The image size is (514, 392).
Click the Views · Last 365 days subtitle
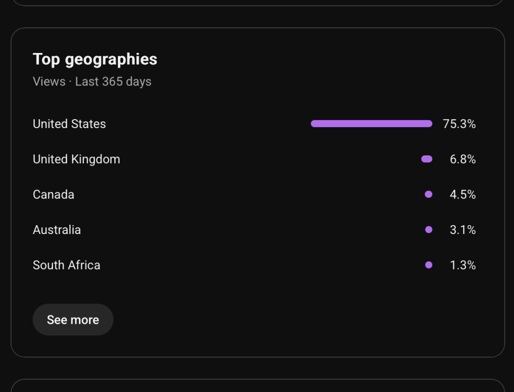point(92,81)
